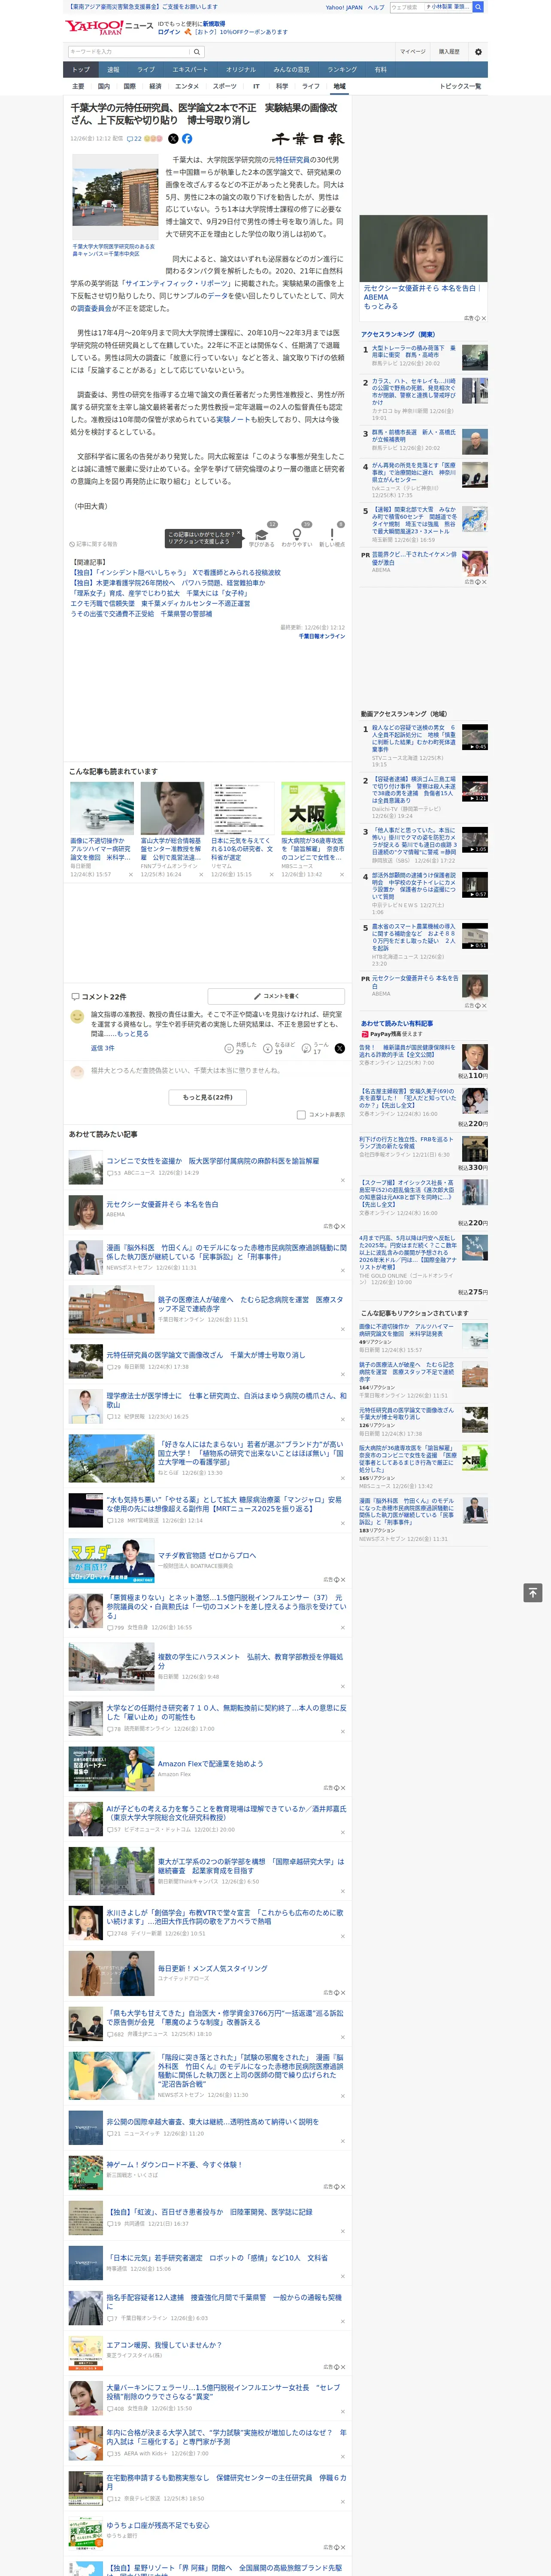Open the 返信 3件 replies link
The width and height of the screenshot is (551, 2576).
tap(102, 1048)
